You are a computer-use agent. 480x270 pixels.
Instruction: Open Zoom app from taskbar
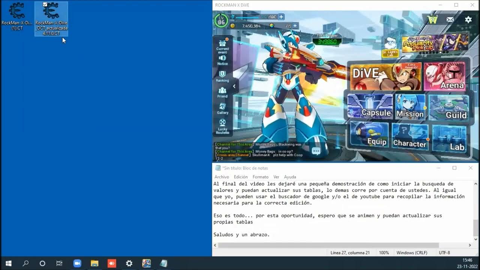(x=77, y=263)
